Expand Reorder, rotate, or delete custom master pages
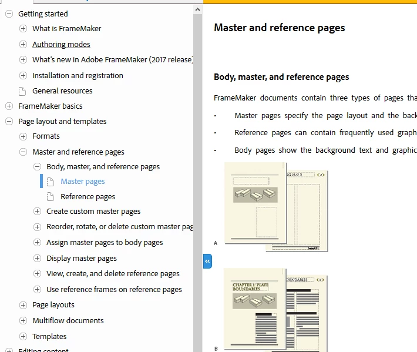This screenshot has width=417, height=352. pyautogui.click(x=37, y=227)
